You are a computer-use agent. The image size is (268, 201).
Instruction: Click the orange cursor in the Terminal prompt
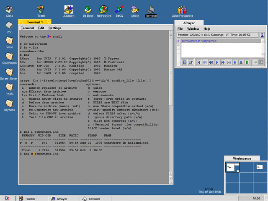coord(33,154)
